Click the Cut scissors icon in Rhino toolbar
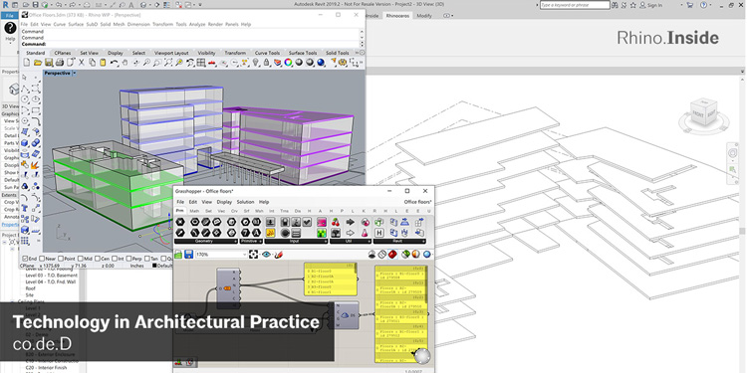747x373 pixels. (x=82, y=63)
